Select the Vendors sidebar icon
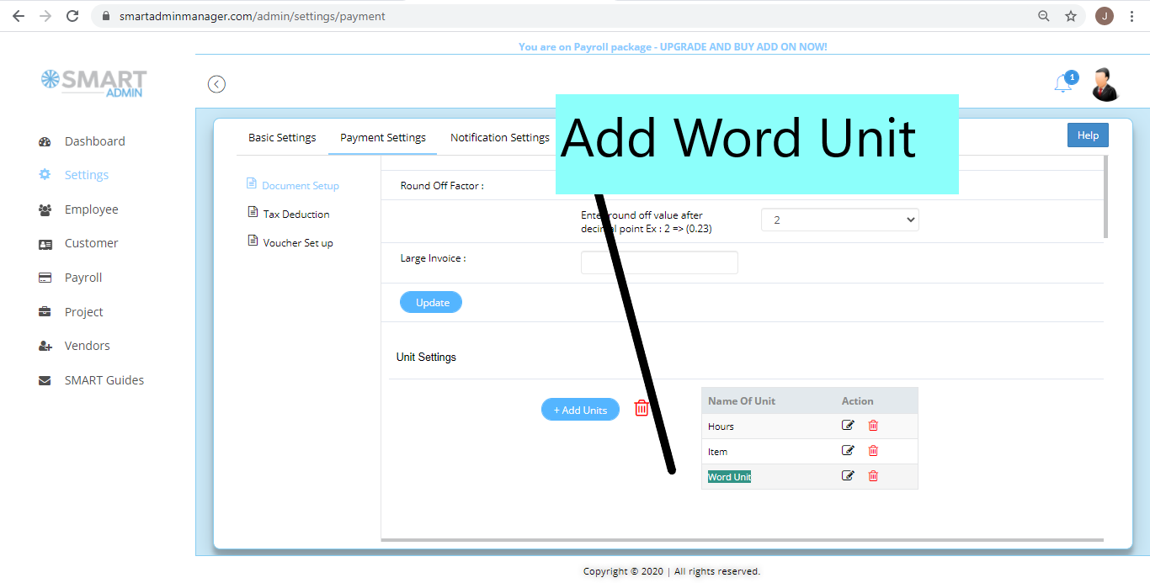The width and height of the screenshot is (1150, 583). (44, 345)
